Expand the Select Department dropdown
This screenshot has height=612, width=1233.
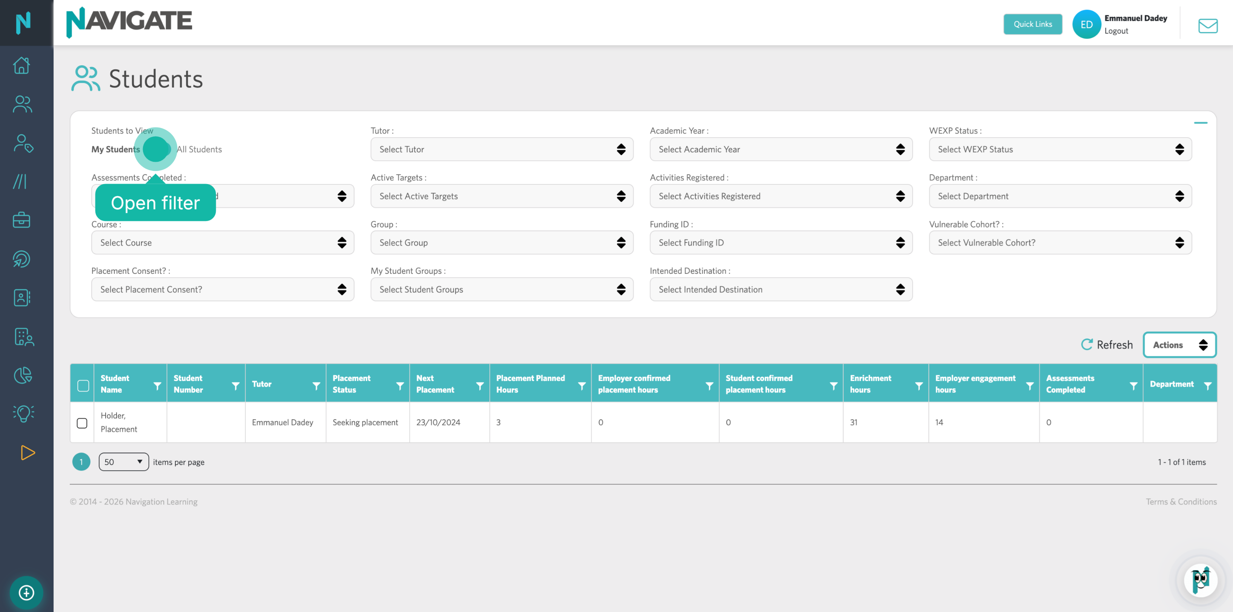(x=1060, y=196)
